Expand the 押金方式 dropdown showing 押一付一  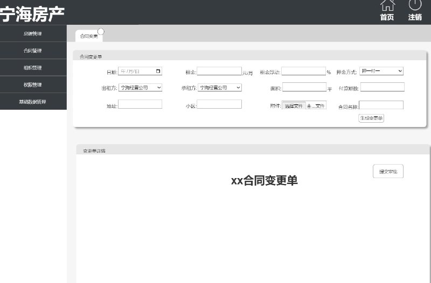381,71
